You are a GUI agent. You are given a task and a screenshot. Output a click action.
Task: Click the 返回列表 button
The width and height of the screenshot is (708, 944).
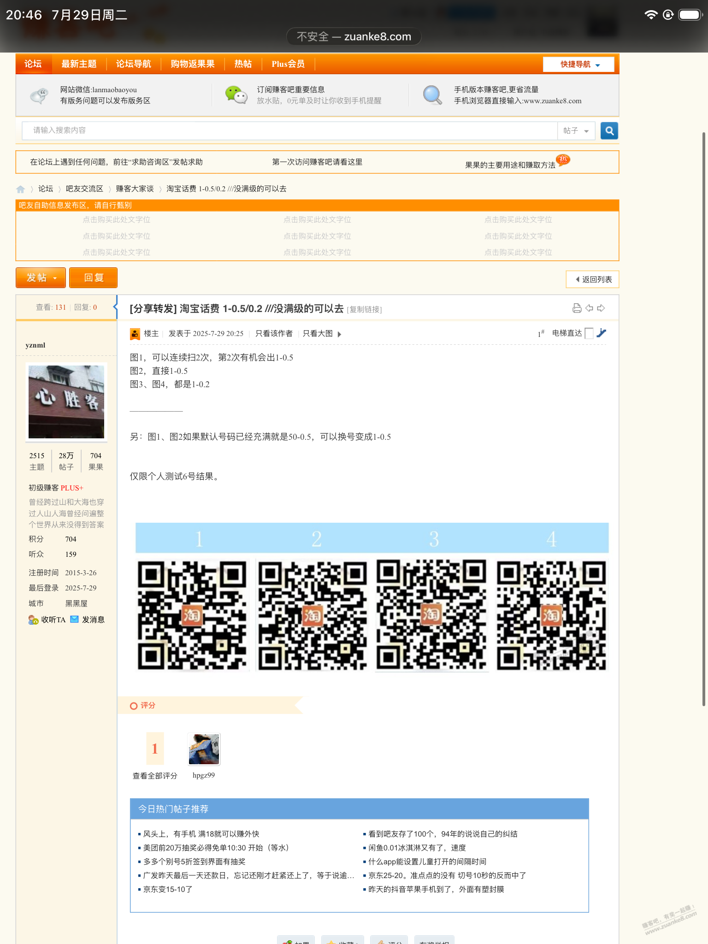tap(592, 279)
